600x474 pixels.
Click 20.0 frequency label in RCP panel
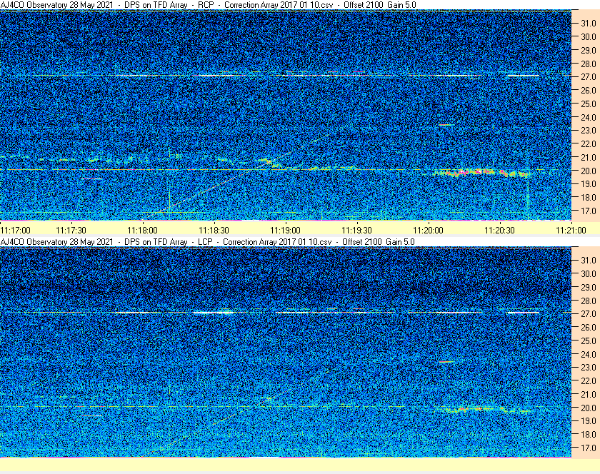(x=589, y=171)
